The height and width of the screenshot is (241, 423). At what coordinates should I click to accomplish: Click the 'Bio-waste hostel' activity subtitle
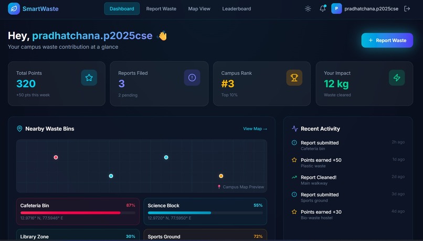point(316,217)
